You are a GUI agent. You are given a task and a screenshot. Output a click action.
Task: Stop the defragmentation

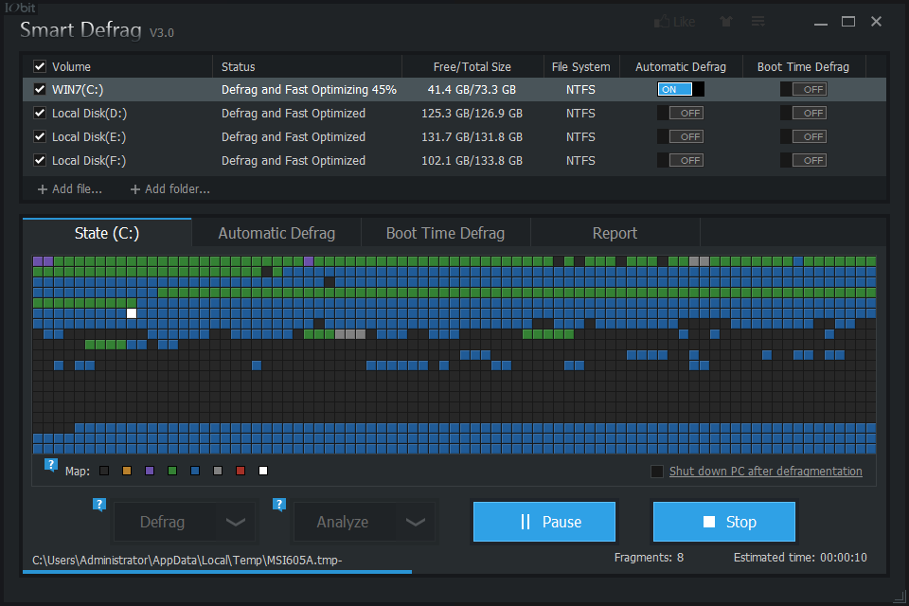click(x=724, y=522)
